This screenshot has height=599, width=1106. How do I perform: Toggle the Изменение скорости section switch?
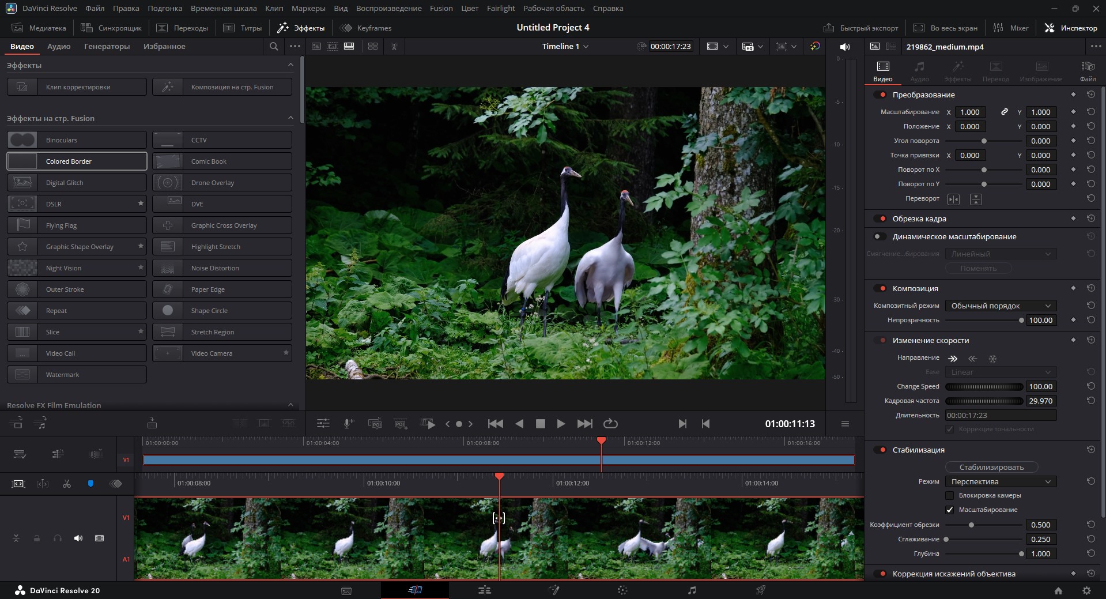(880, 340)
